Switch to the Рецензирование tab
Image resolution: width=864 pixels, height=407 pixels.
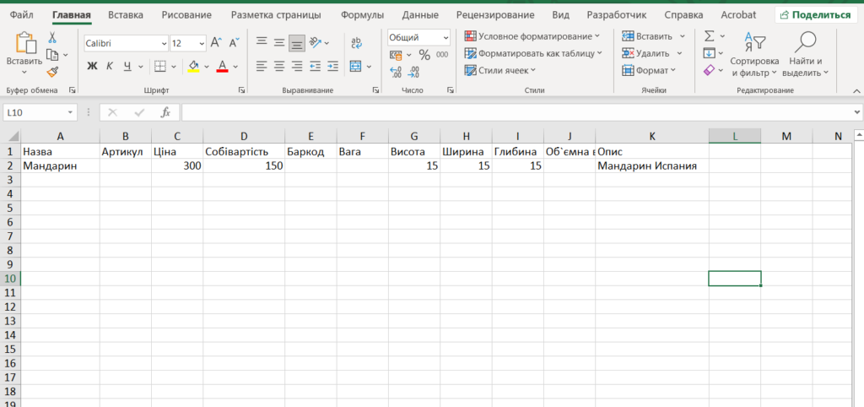[x=495, y=15]
